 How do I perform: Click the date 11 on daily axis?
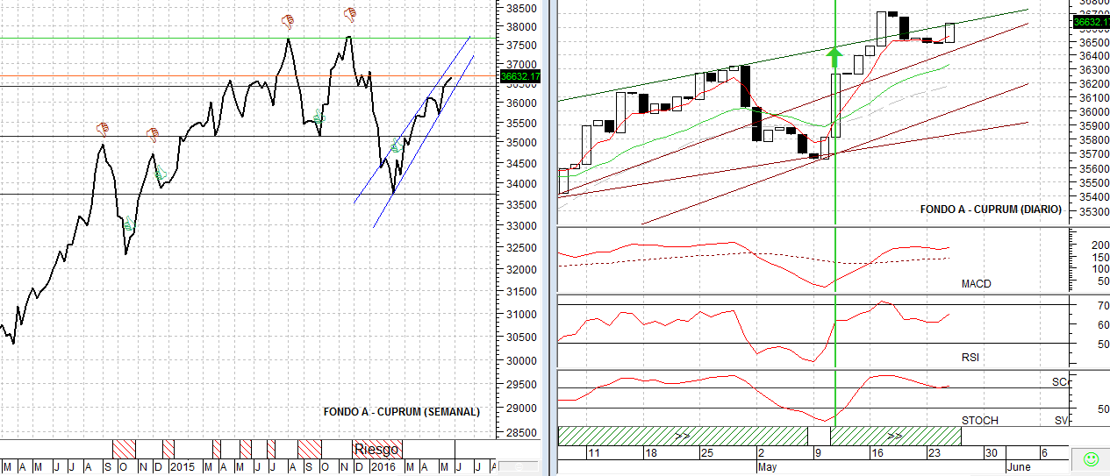pyautogui.click(x=594, y=453)
